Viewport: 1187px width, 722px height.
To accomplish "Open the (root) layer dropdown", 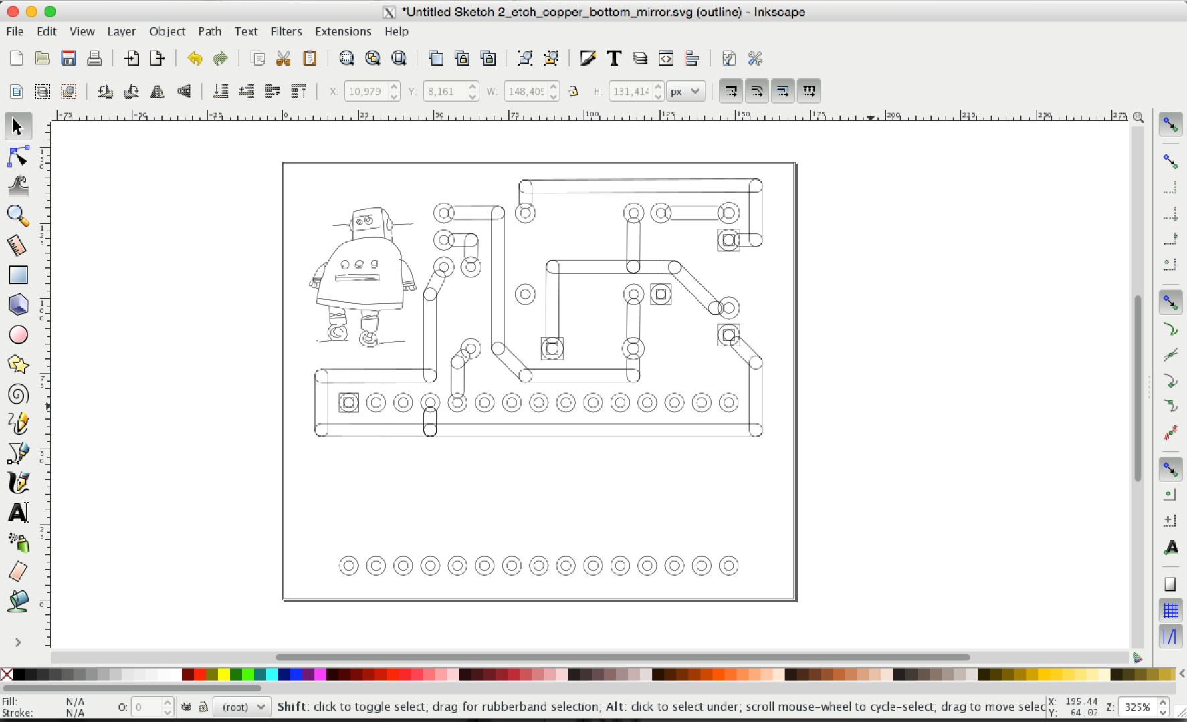I will click(242, 707).
